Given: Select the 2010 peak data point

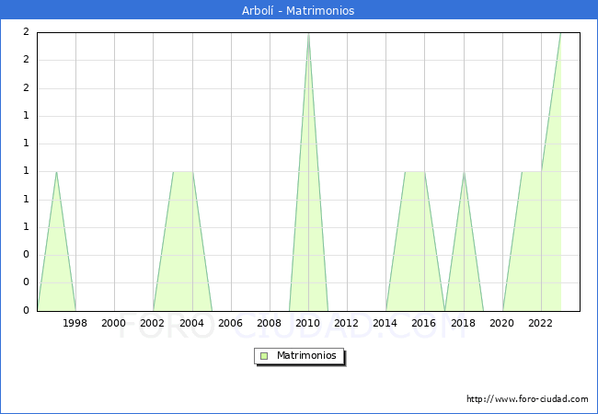Looking at the screenshot, I should (308, 33).
